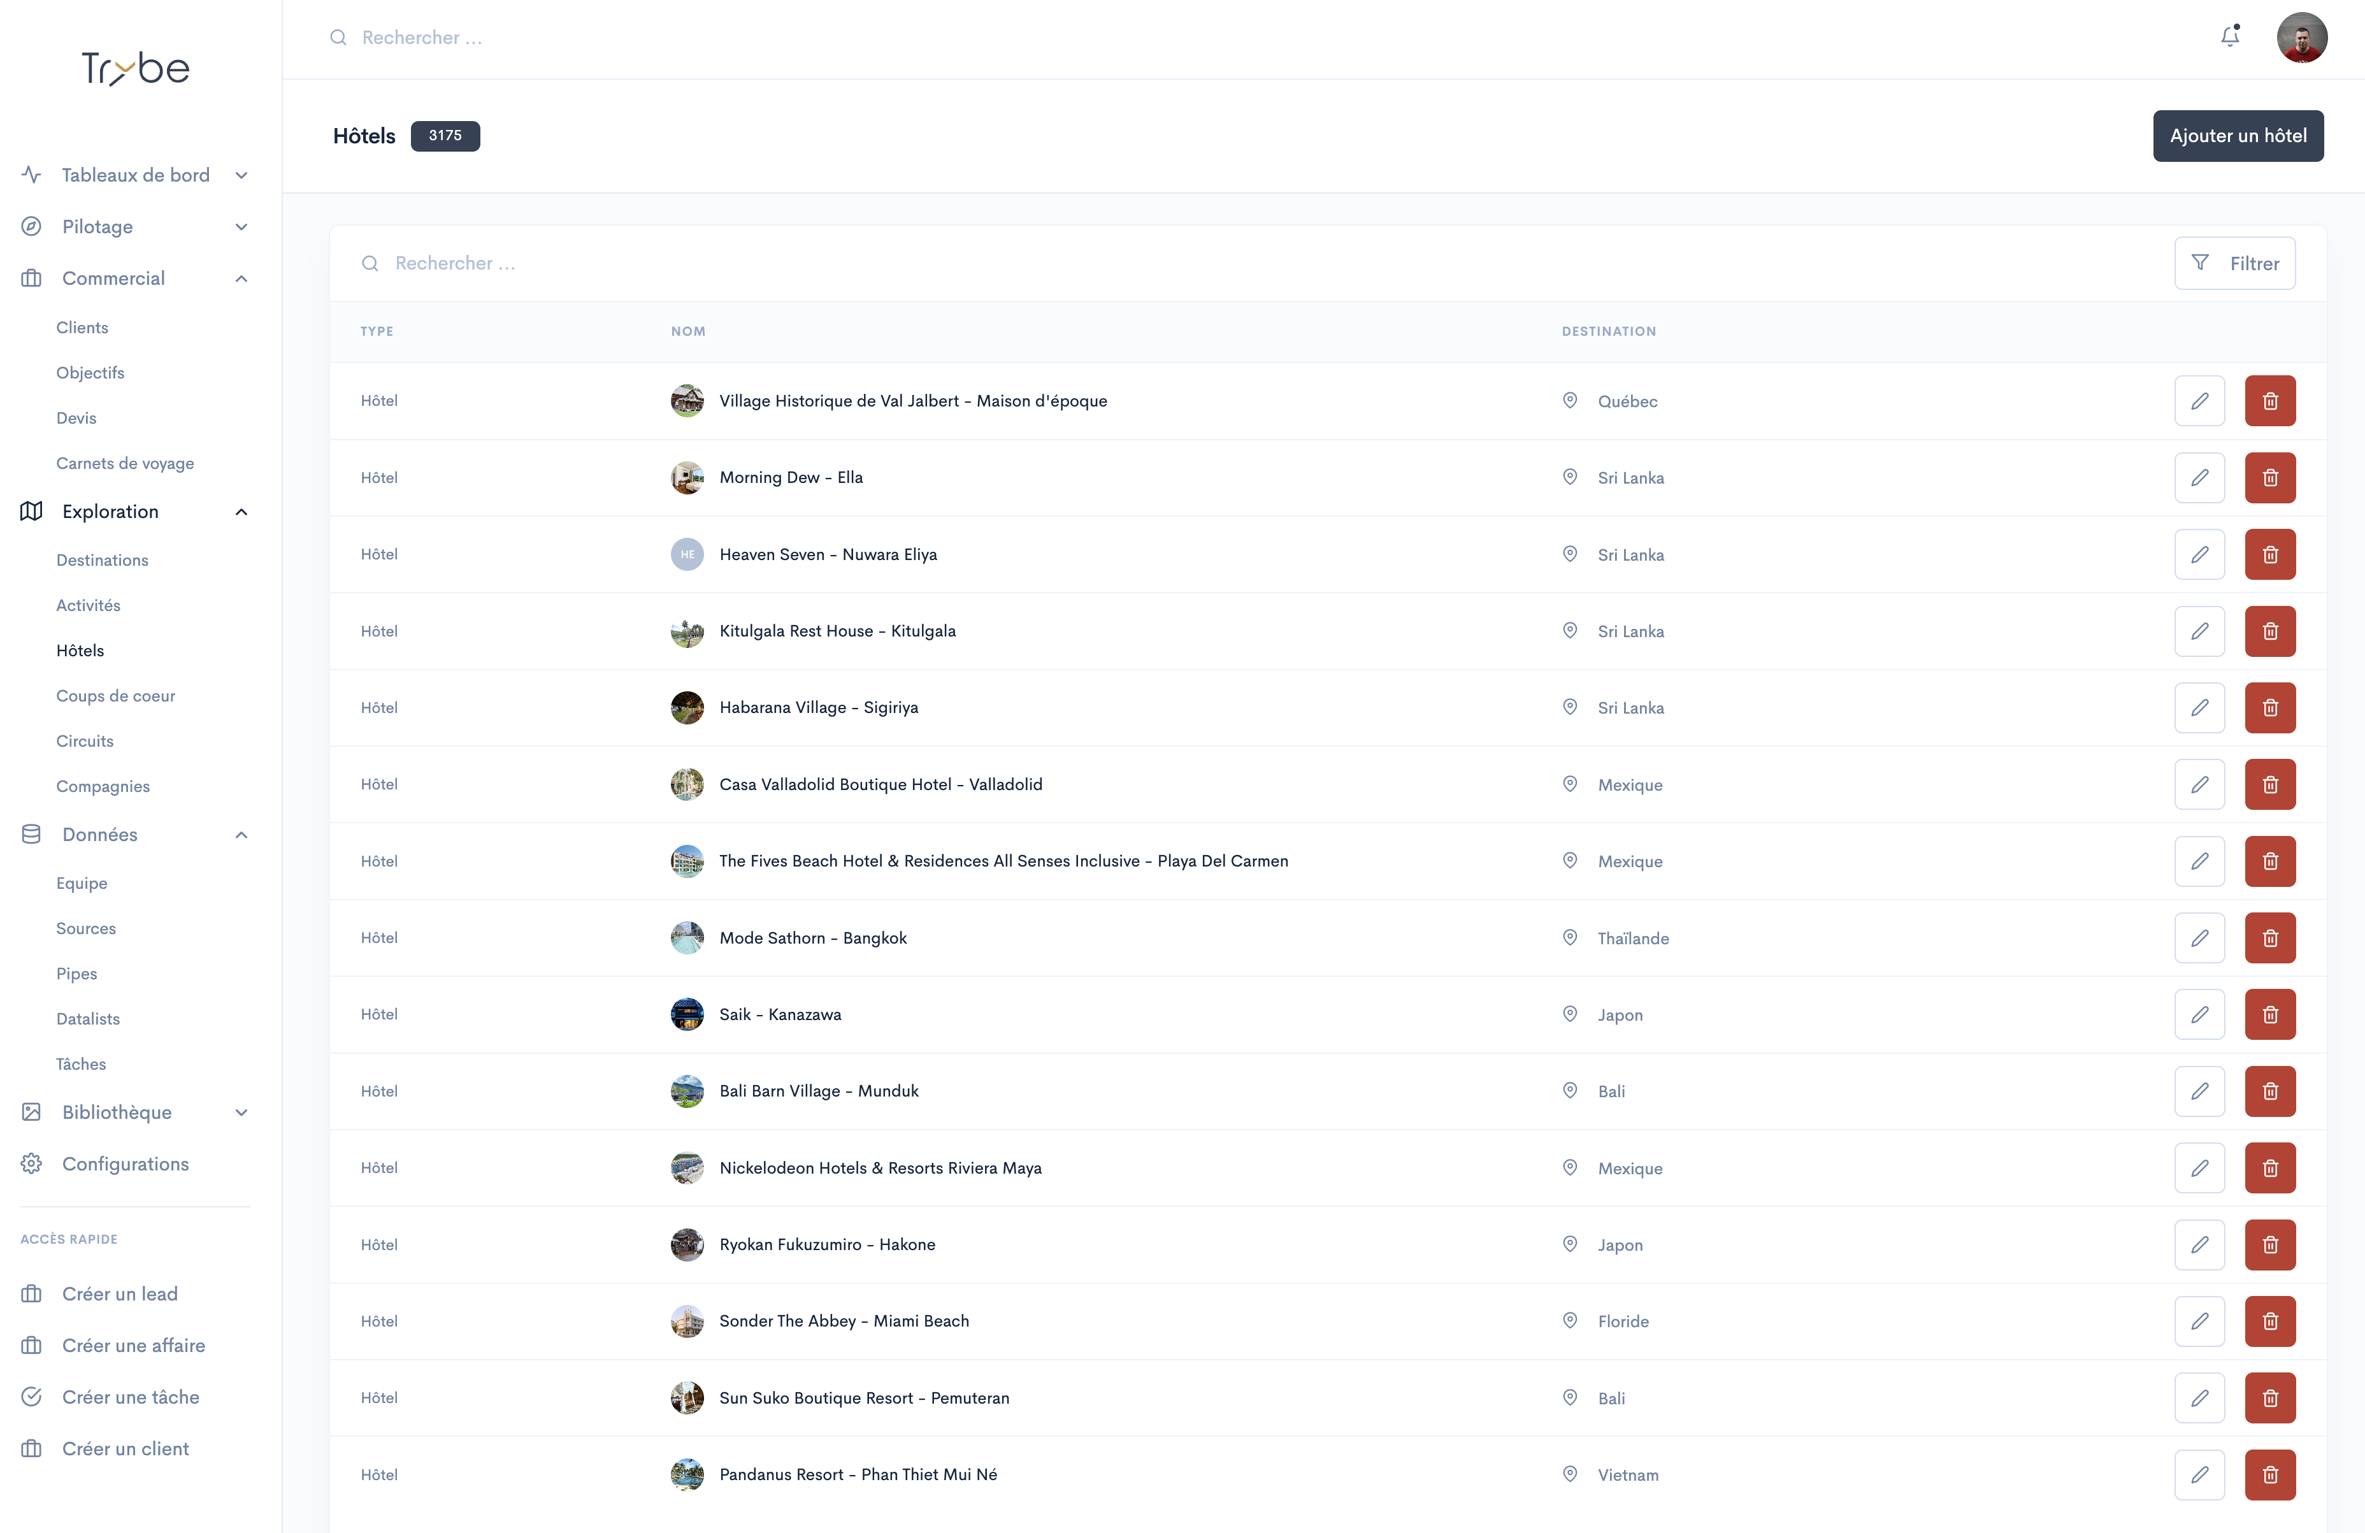Edit The Fives Beach Hotel row
Viewport: 2365px width, 1533px height.
point(2199,860)
